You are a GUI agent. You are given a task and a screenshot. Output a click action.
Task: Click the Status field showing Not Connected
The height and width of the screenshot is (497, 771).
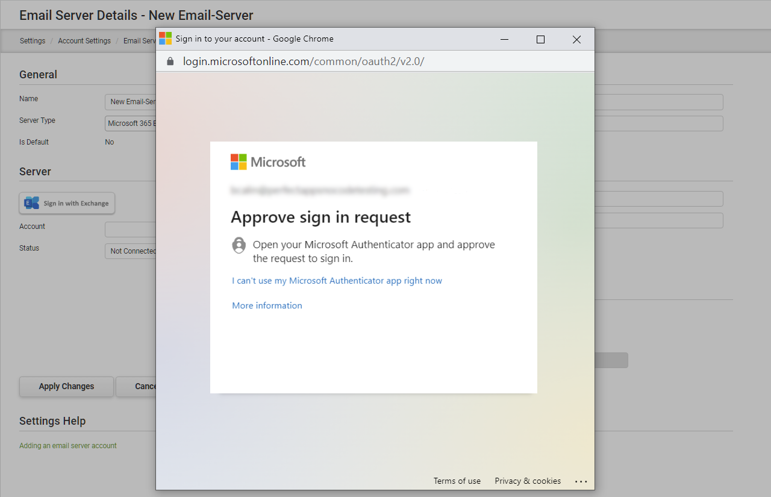click(x=131, y=251)
